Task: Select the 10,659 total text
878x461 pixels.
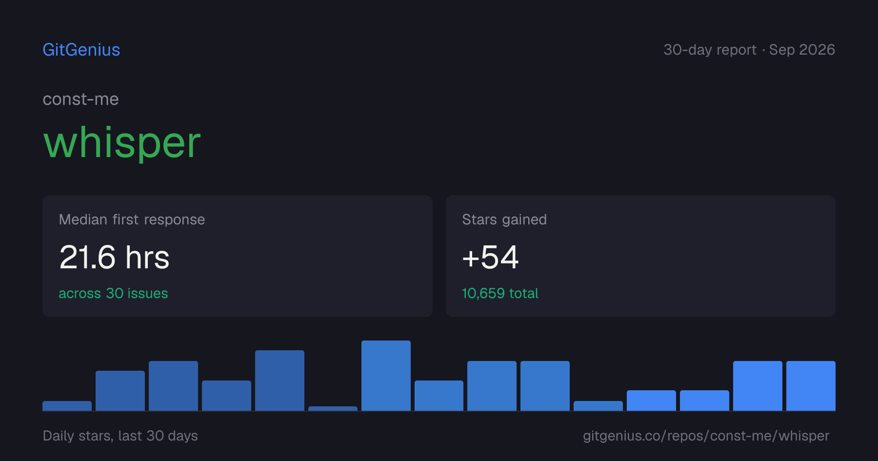Action: tap(500, 293)
